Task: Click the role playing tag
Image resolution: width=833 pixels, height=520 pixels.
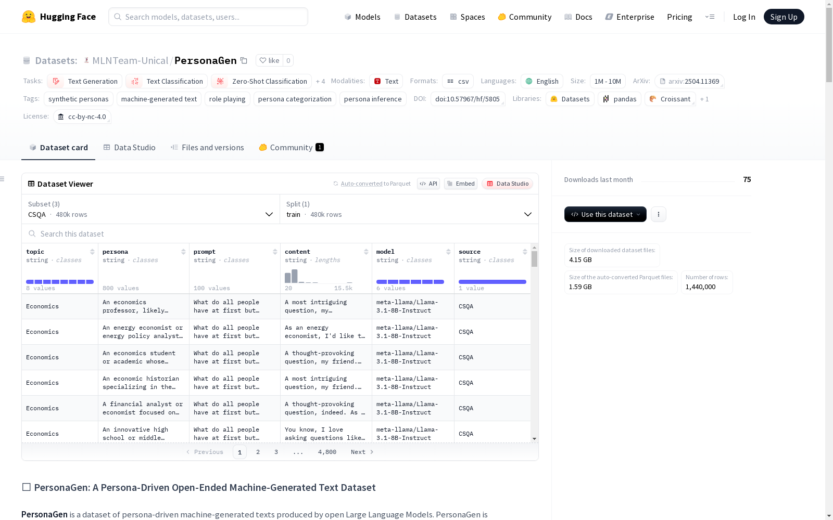Action: coord(227,99)
